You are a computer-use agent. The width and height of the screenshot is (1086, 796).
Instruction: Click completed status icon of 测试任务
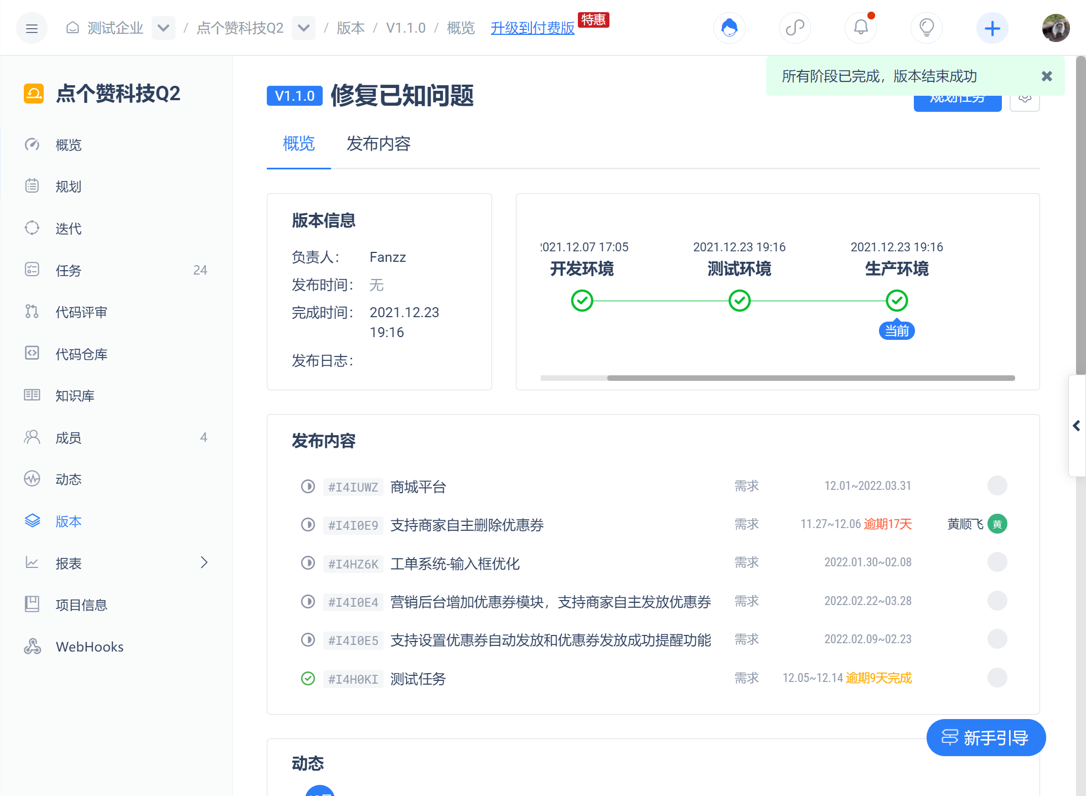308,679
